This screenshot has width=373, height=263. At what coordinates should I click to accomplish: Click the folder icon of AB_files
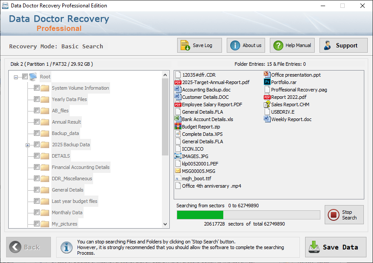tap(45, 111)
